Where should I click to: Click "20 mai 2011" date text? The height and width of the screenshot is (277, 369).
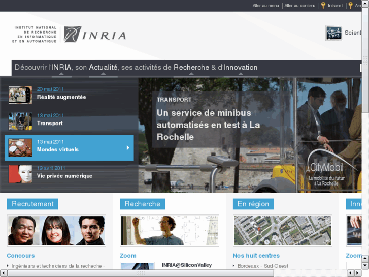click(50, 89)
